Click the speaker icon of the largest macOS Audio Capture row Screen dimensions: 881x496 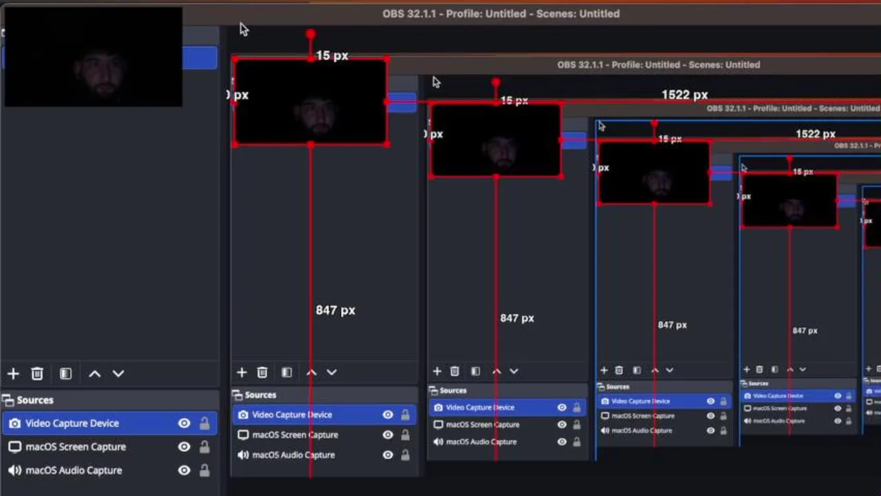[x=14, y=471]
